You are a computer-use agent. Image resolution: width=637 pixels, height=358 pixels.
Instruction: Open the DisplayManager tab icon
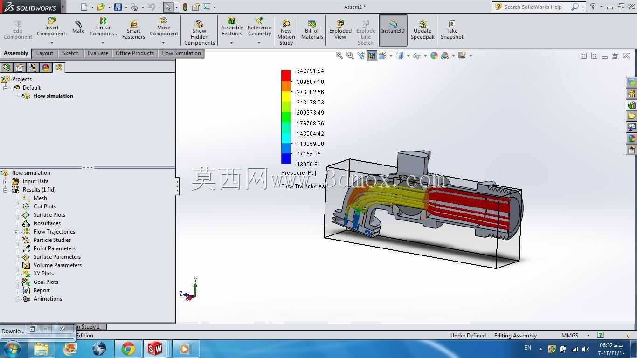click(46, 68)
